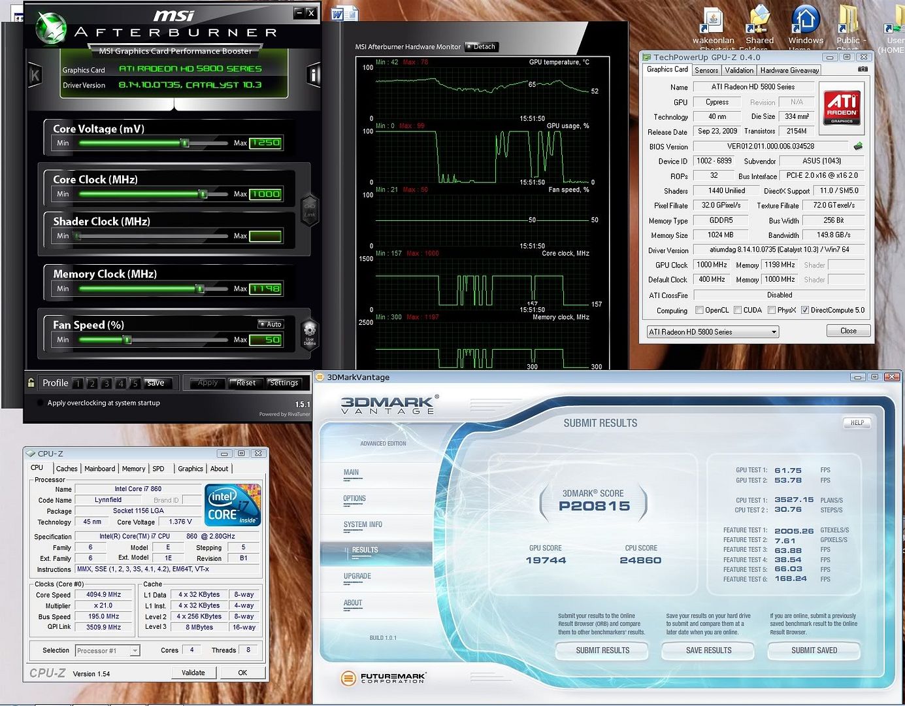The width and height of the screenshot is (905, 706).
Task: Click the Memory Clock slider handle
Action: click(x=200, y=288)
